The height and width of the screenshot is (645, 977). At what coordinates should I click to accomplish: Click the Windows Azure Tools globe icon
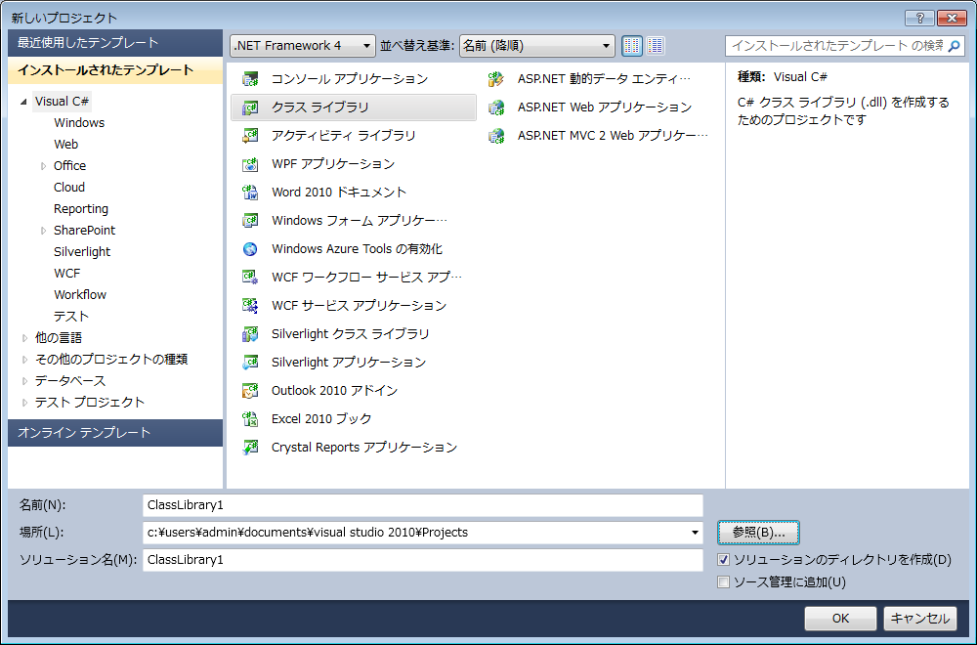(250, 248)
